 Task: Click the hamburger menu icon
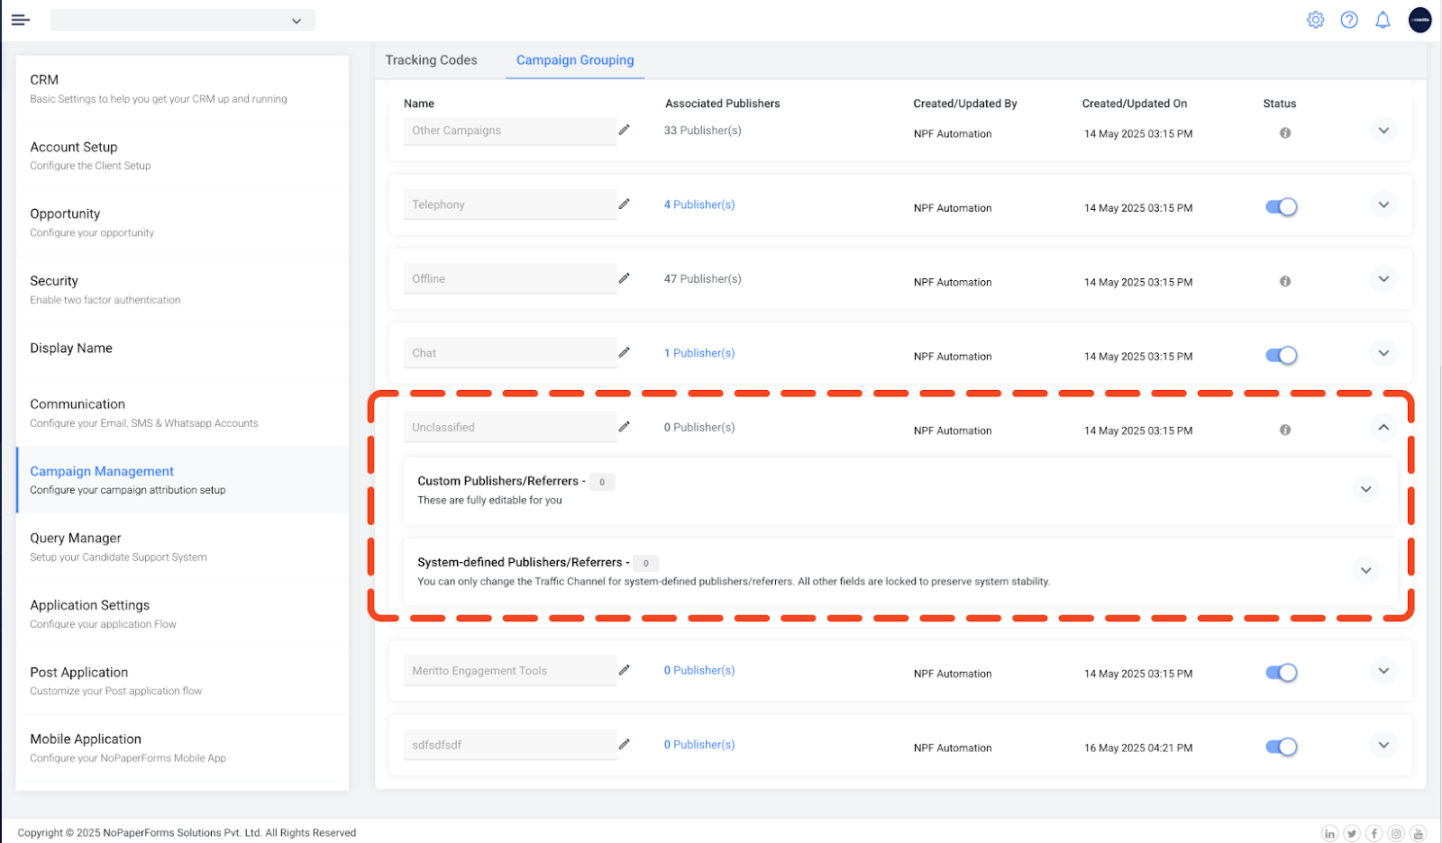pos(20,20)
